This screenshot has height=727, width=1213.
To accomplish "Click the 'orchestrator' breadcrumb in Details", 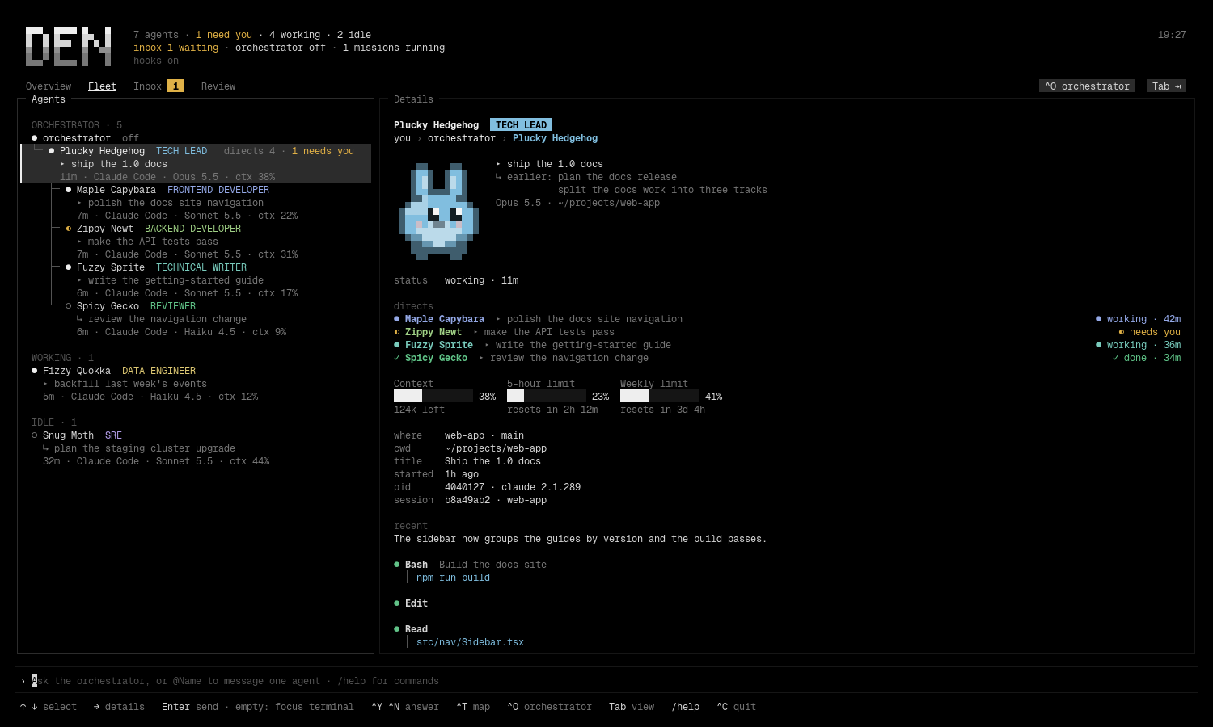I will coord(462,138).
